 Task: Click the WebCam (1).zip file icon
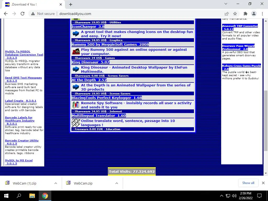pos(7,183)
